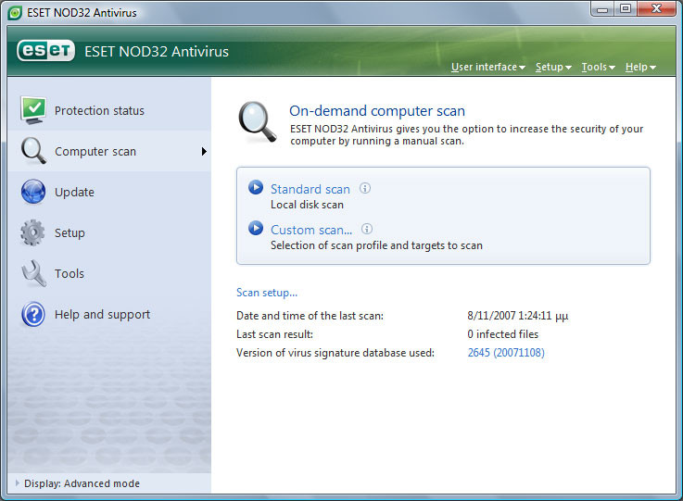Image resolution: width=683 pixels, height=501 pixels.
Task: Select Computer scan in sidebar
Action: [x=109, y=151]
